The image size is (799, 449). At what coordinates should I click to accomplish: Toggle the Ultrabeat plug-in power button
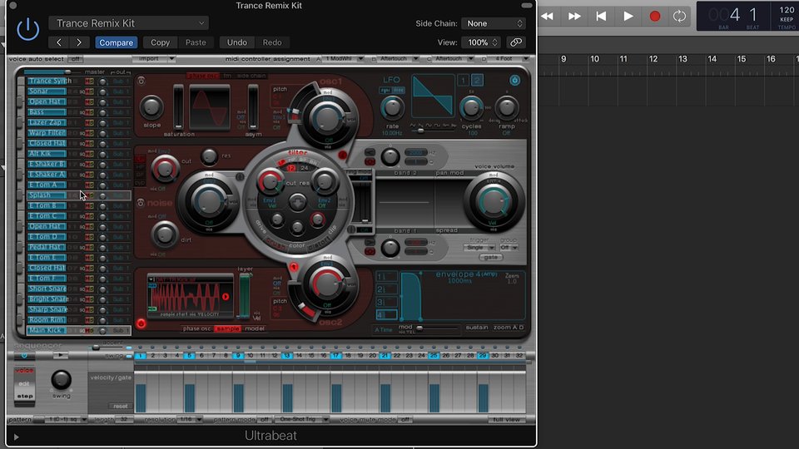[x=27, y=30]
